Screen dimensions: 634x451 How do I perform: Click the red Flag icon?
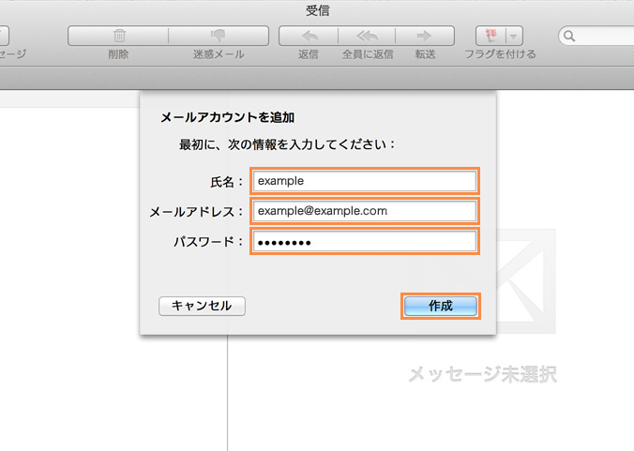point(491,36)
